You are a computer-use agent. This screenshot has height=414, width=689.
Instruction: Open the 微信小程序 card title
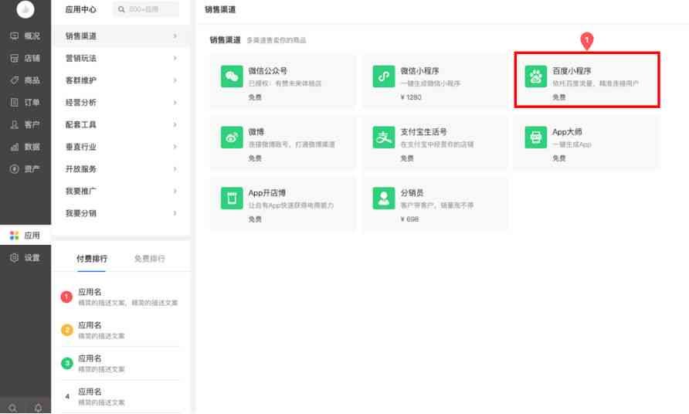point(419,71)
